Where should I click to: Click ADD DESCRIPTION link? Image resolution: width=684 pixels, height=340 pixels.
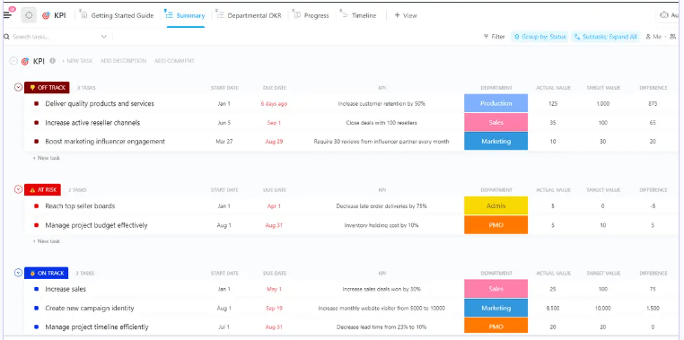pyautogui.click(x=124, y=61)
